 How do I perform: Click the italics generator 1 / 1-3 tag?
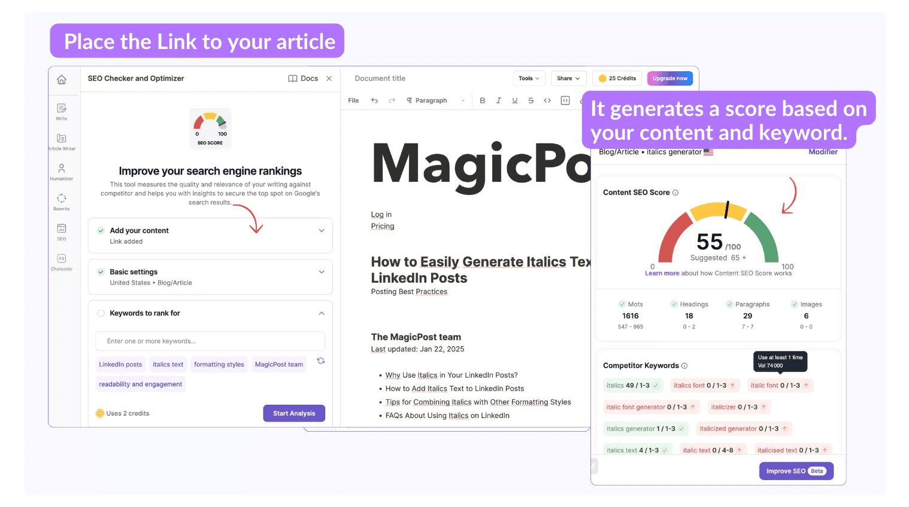[646, 429]
